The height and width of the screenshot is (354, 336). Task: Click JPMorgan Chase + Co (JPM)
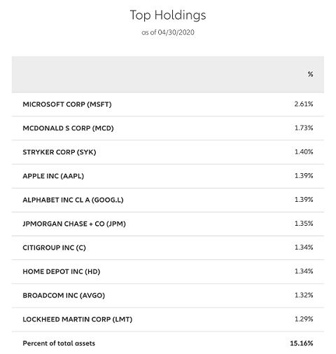point(74,224)
